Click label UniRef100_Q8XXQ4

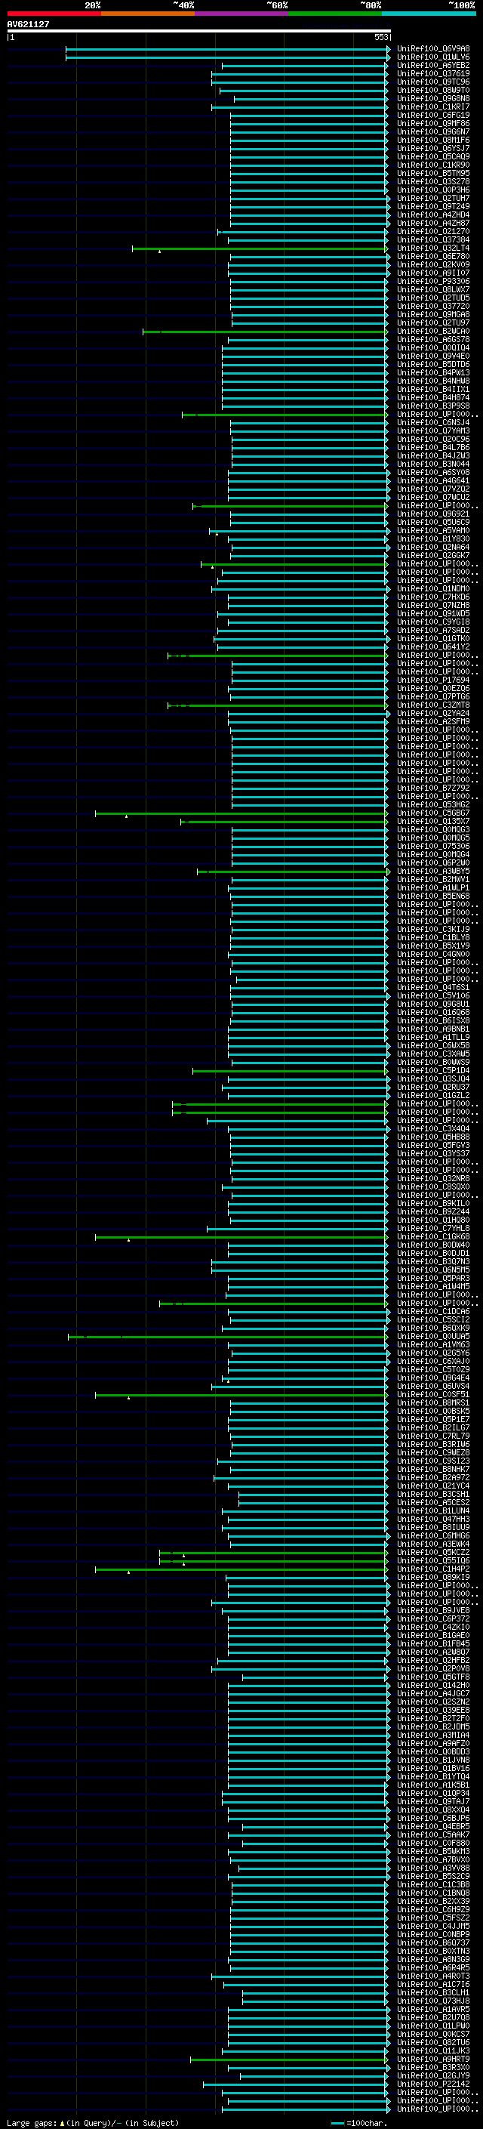(433, 1809)
